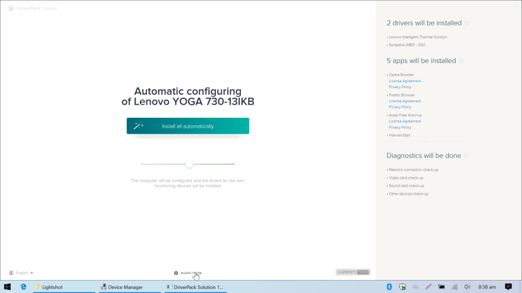
Task: Click Install all automatically button
Action: tap(188, 126)
